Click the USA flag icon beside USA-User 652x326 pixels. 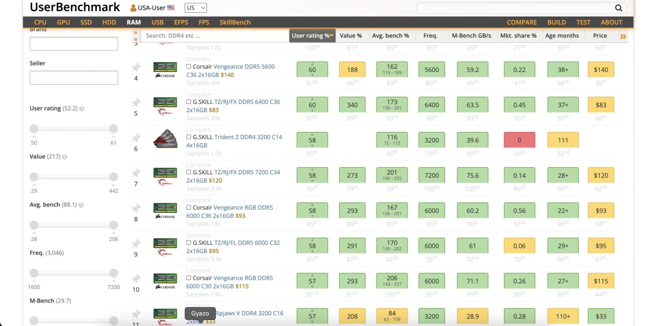click(171, 7)
